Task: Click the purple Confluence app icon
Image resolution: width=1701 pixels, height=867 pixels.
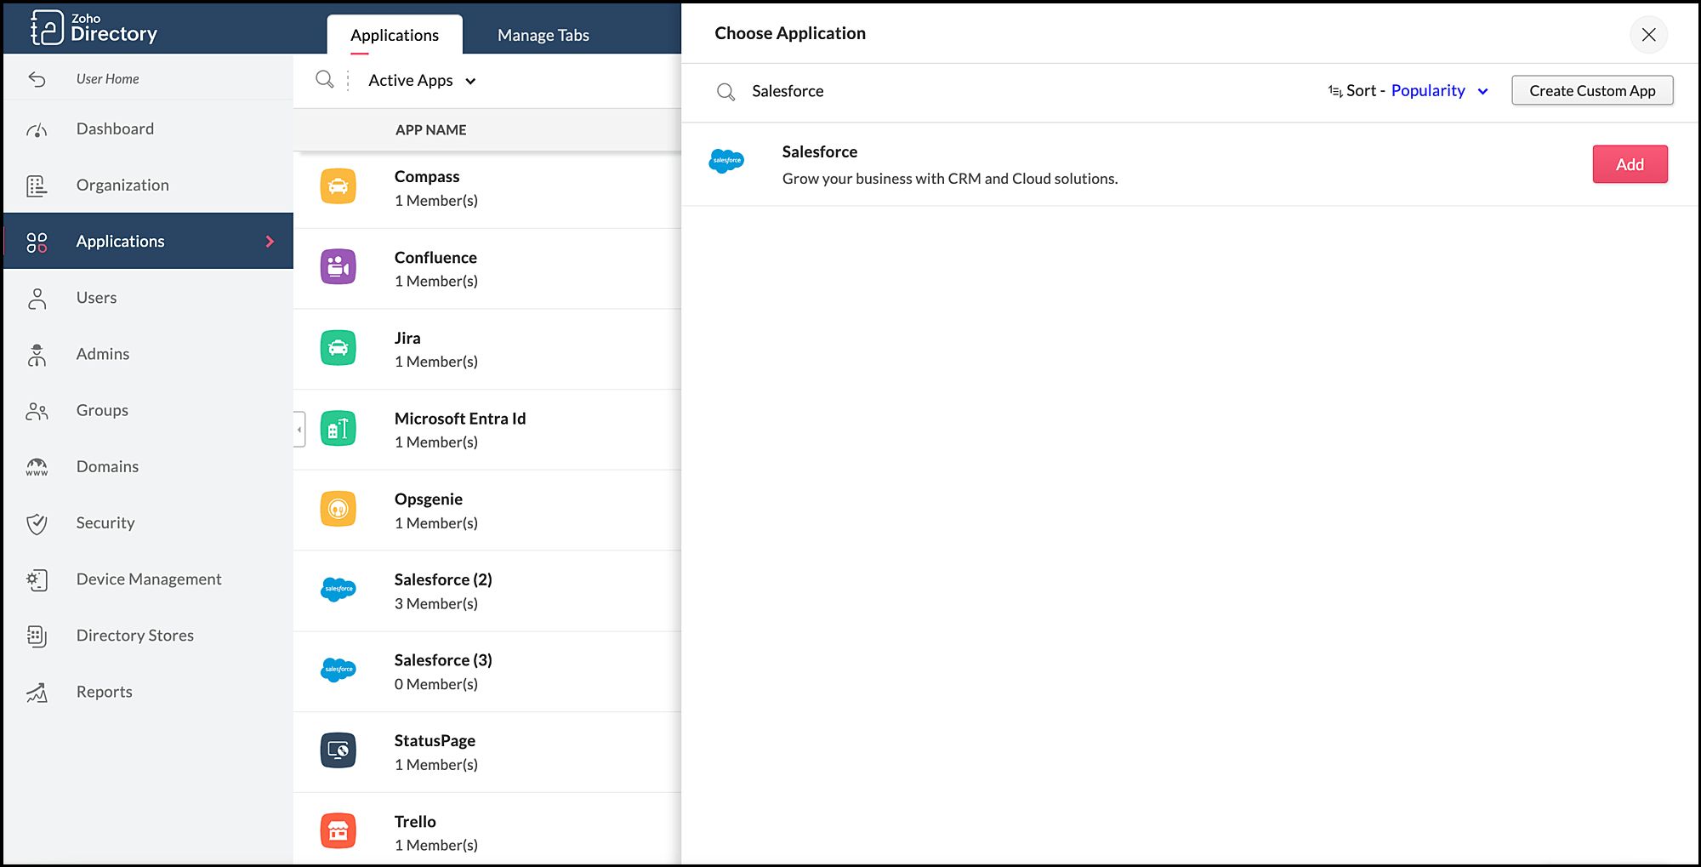Action: [338, 267]
